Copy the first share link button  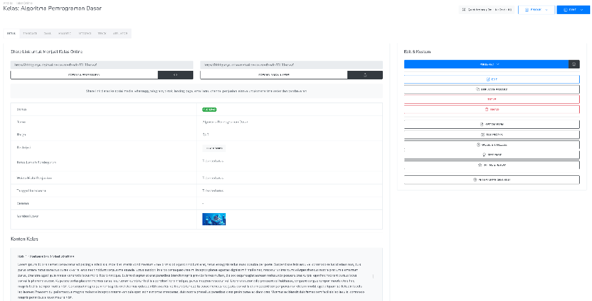coord(84,75)
